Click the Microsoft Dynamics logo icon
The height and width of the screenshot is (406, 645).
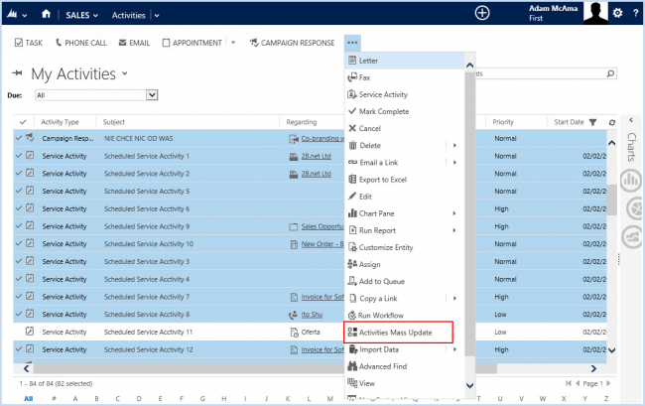pyautogui.click(x=12, y=15)
